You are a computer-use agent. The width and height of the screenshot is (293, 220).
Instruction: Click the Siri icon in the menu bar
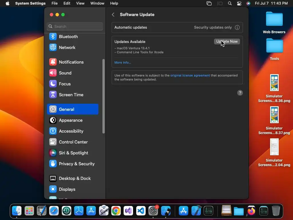tap(248, 3)
